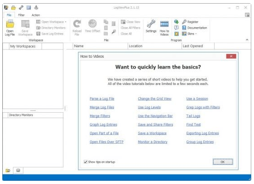254x184 pixels.
Task: Click the copy pages icon in File group
Action: [106, 22]
